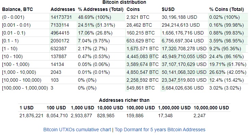Click the Bitcoin distribution table title
Viewport: 251px width, 135px height.
124,2
